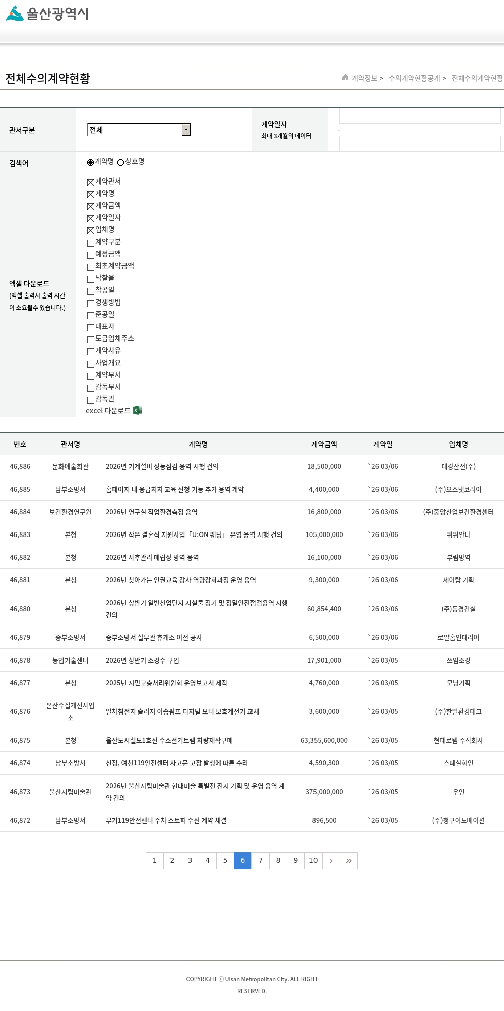Viewport: 504px width, 1011px height.
Task: Click the search keyword text box
Action: pyautogui.click(x=228, y=163)
